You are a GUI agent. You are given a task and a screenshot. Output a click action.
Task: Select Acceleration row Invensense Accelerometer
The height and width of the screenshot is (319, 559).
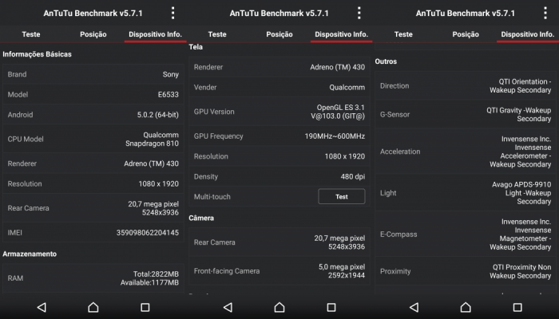coord(466,152)
